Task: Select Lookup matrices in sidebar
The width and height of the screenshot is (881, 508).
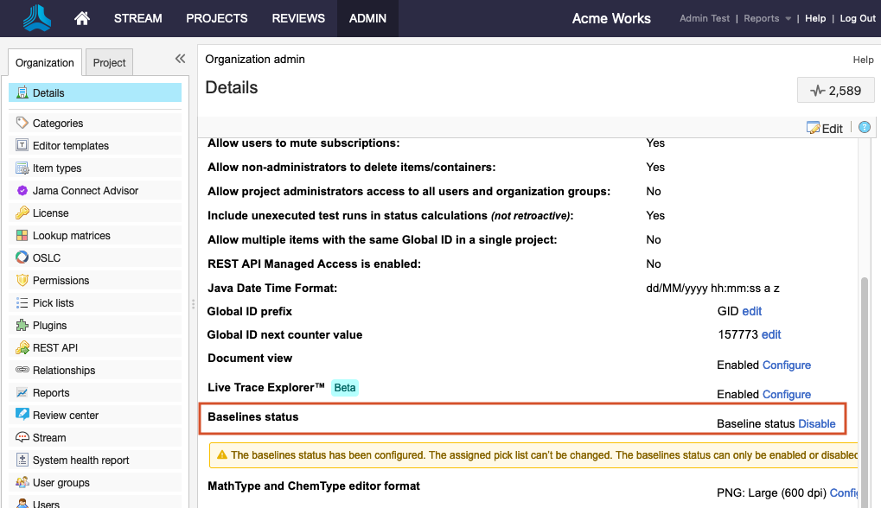Action: click(95, 235)
